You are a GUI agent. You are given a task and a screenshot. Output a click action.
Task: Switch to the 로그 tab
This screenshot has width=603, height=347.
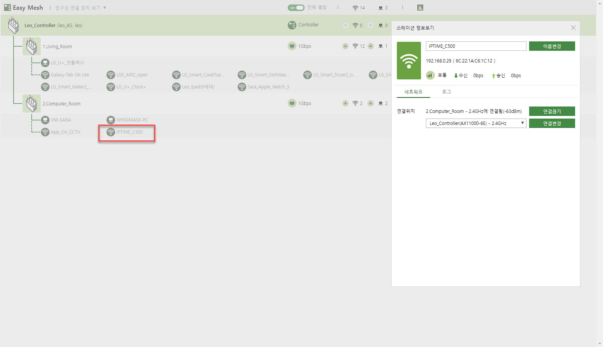[x=447, y=91]
